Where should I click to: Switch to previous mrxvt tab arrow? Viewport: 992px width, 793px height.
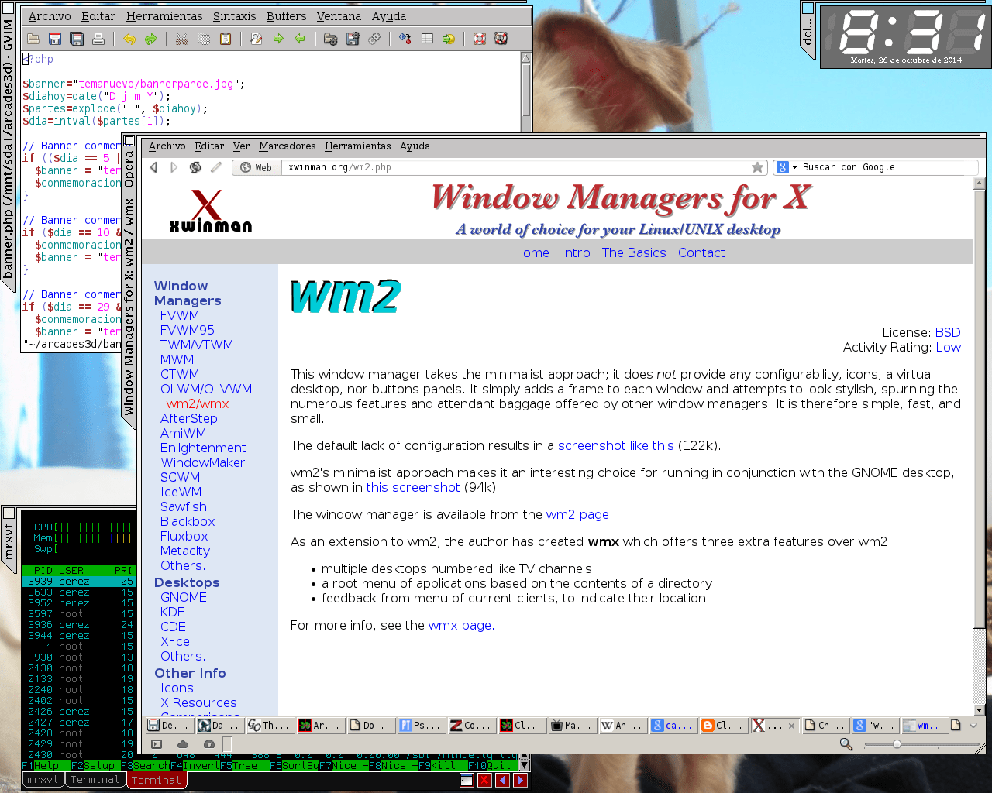pyautogui.click(x=502, y=780)
